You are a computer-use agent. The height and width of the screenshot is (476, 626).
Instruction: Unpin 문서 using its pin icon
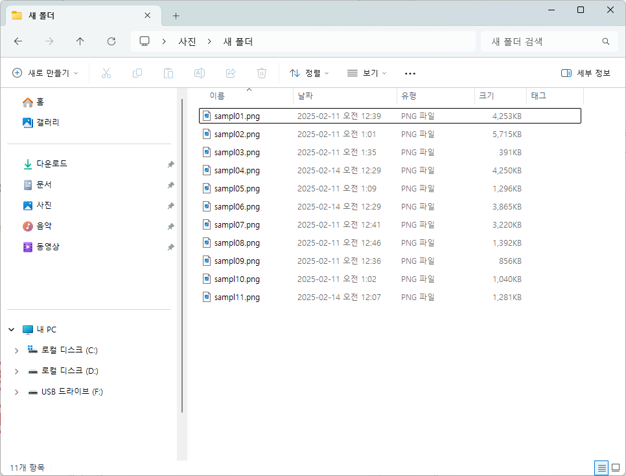(x=171, y=185)
